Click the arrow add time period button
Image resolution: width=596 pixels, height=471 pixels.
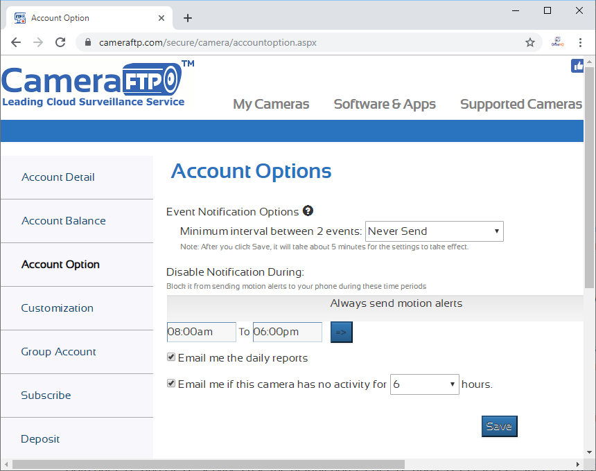(x=341, y=332)
